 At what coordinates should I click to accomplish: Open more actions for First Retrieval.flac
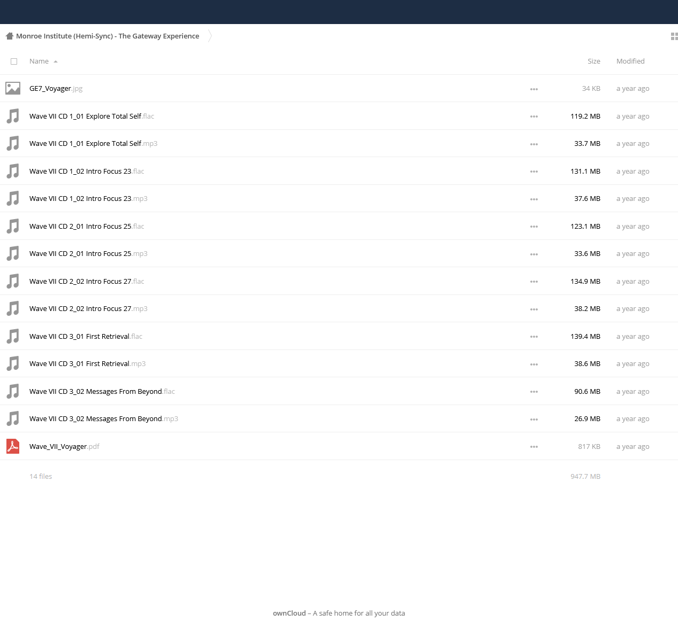534,337
